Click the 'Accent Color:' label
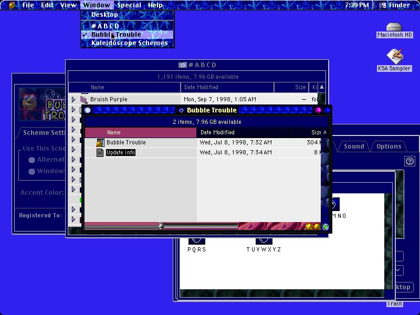This screenshot has height=315, width=420. [42, 193]
